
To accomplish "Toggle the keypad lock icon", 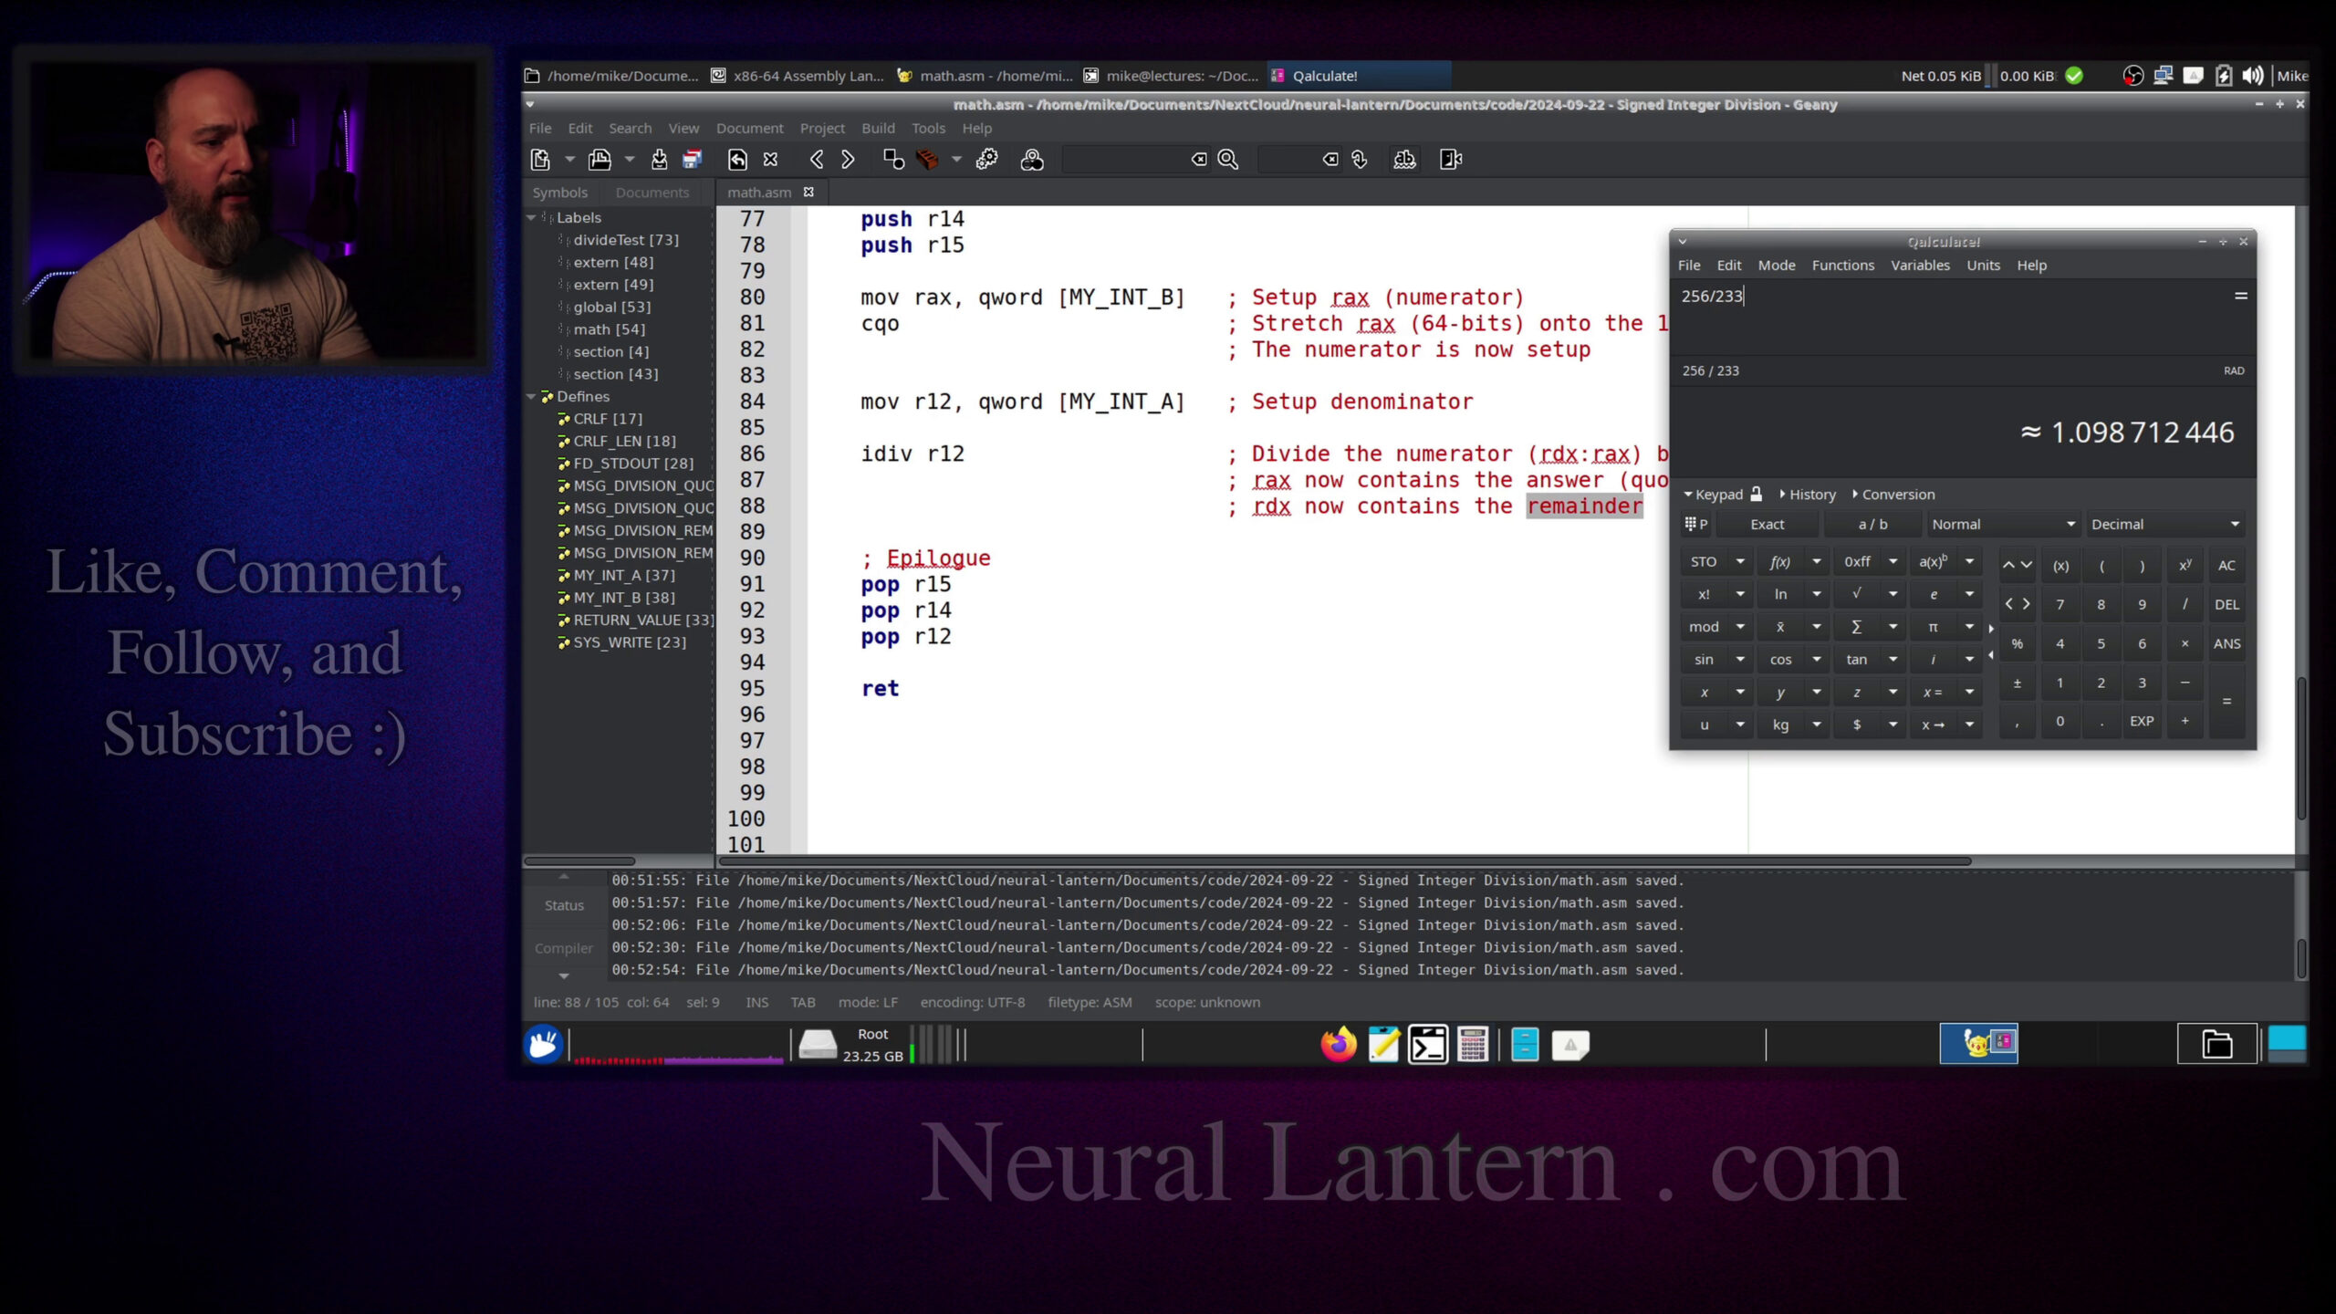I will point(1756,494).
